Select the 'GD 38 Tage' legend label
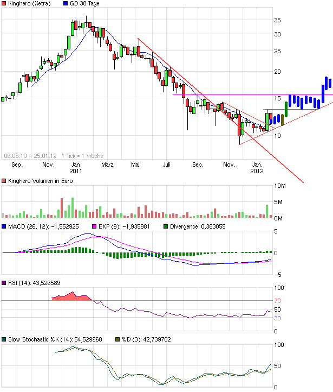Viewport: 333px width, 392px height. (84, 3)
